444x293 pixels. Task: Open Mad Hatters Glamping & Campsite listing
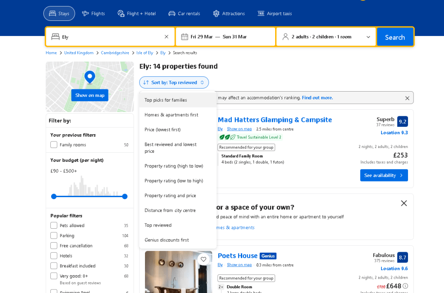275,120
